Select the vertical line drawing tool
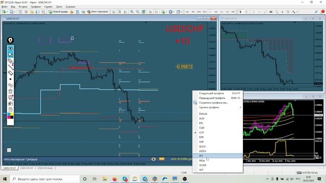Screen dimensions: 326x183 pyautogui.click(x=254, y=12)
